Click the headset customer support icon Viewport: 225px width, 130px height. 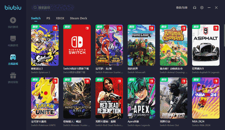(x=194, y=8)
